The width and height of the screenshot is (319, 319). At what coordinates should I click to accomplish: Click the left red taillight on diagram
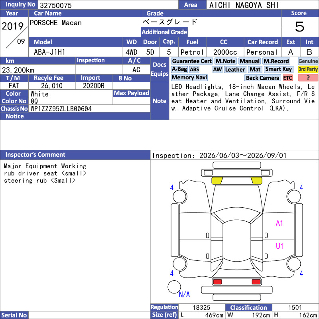[217, 282]
